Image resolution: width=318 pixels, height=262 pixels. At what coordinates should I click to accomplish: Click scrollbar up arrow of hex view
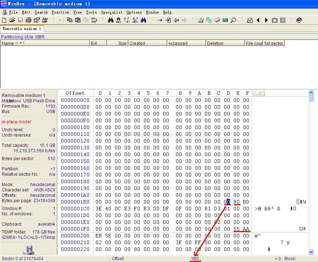click(x=311, y=93)
